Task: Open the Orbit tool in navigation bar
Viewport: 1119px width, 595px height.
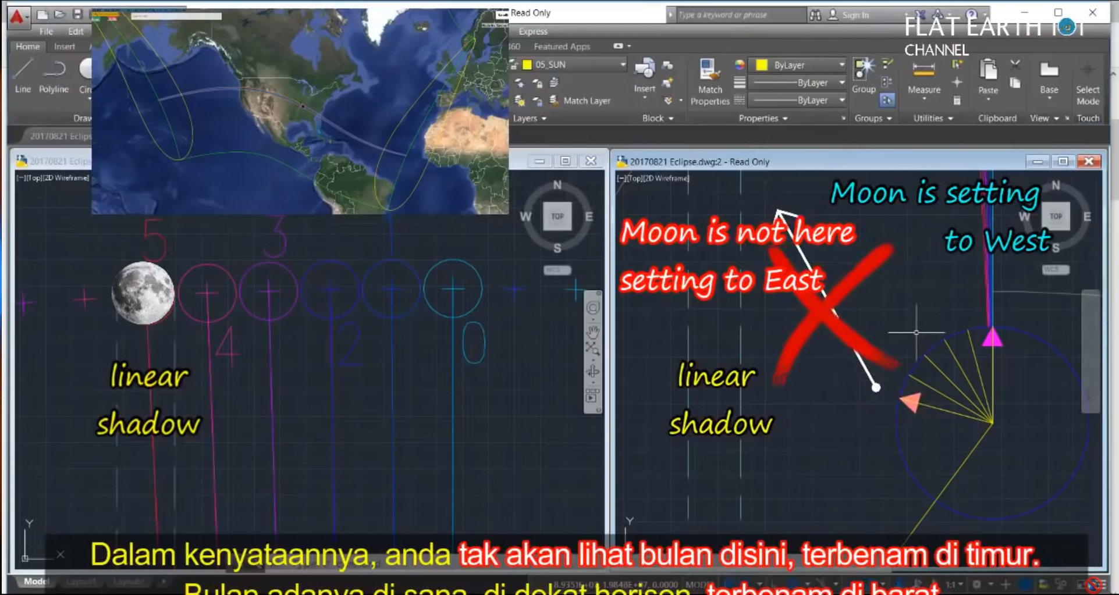Action: (592, 372)
